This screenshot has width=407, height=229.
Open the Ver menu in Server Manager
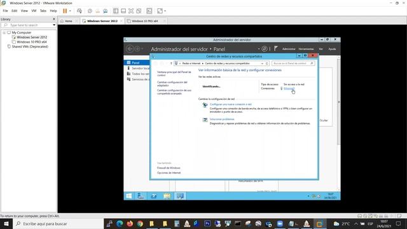pyautogui.click(x=321, y=49)
